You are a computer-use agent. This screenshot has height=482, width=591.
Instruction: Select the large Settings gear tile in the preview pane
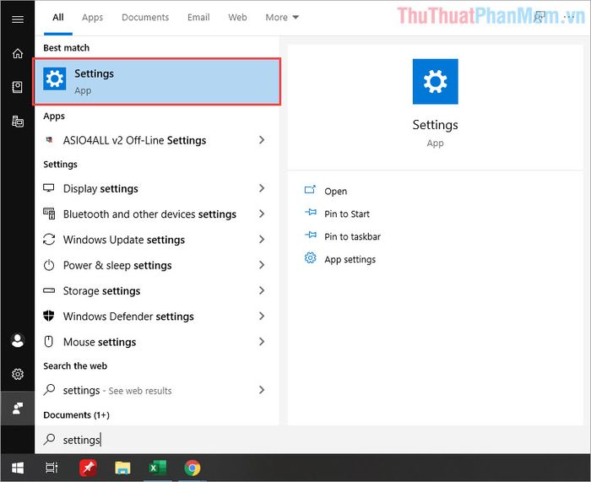436,81
